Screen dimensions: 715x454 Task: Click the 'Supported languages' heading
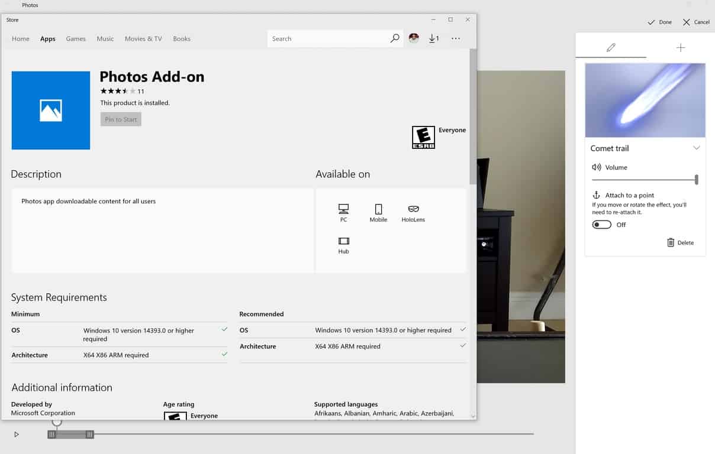(346, 404)
